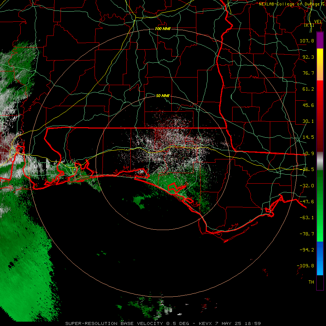Click the [KT] units label
Viewport: 326px width, 326px height.
(309, 25)
